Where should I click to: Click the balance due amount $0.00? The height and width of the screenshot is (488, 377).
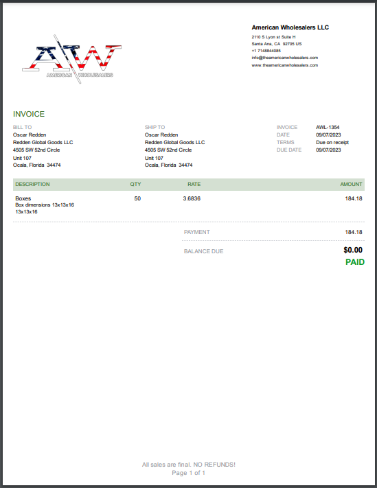tap(353, 250)
